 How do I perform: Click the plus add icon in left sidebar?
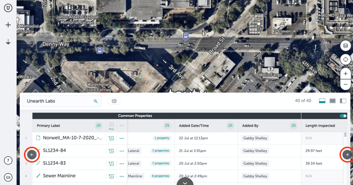click(x=8, y=25)
